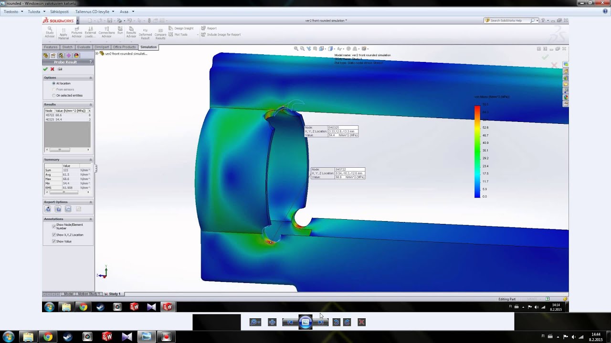The width and height of the screenshot is (611, 343).
Task: Collapse the Options section
Action: 91,78
